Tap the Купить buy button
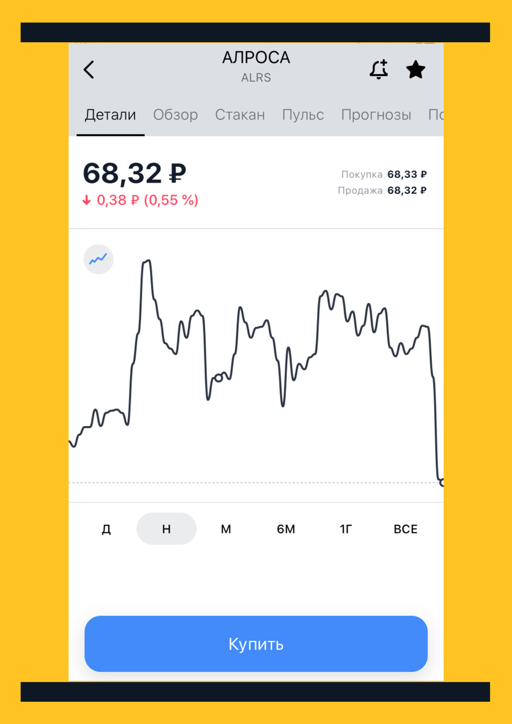 [x=256, y=644]
